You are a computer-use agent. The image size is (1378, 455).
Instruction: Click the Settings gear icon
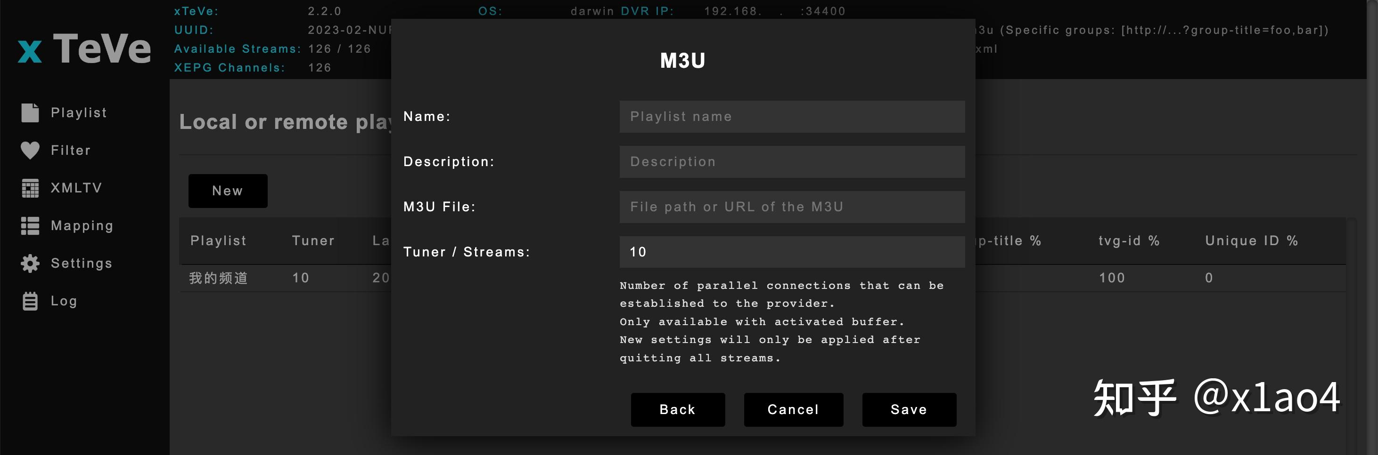[30, 263]
